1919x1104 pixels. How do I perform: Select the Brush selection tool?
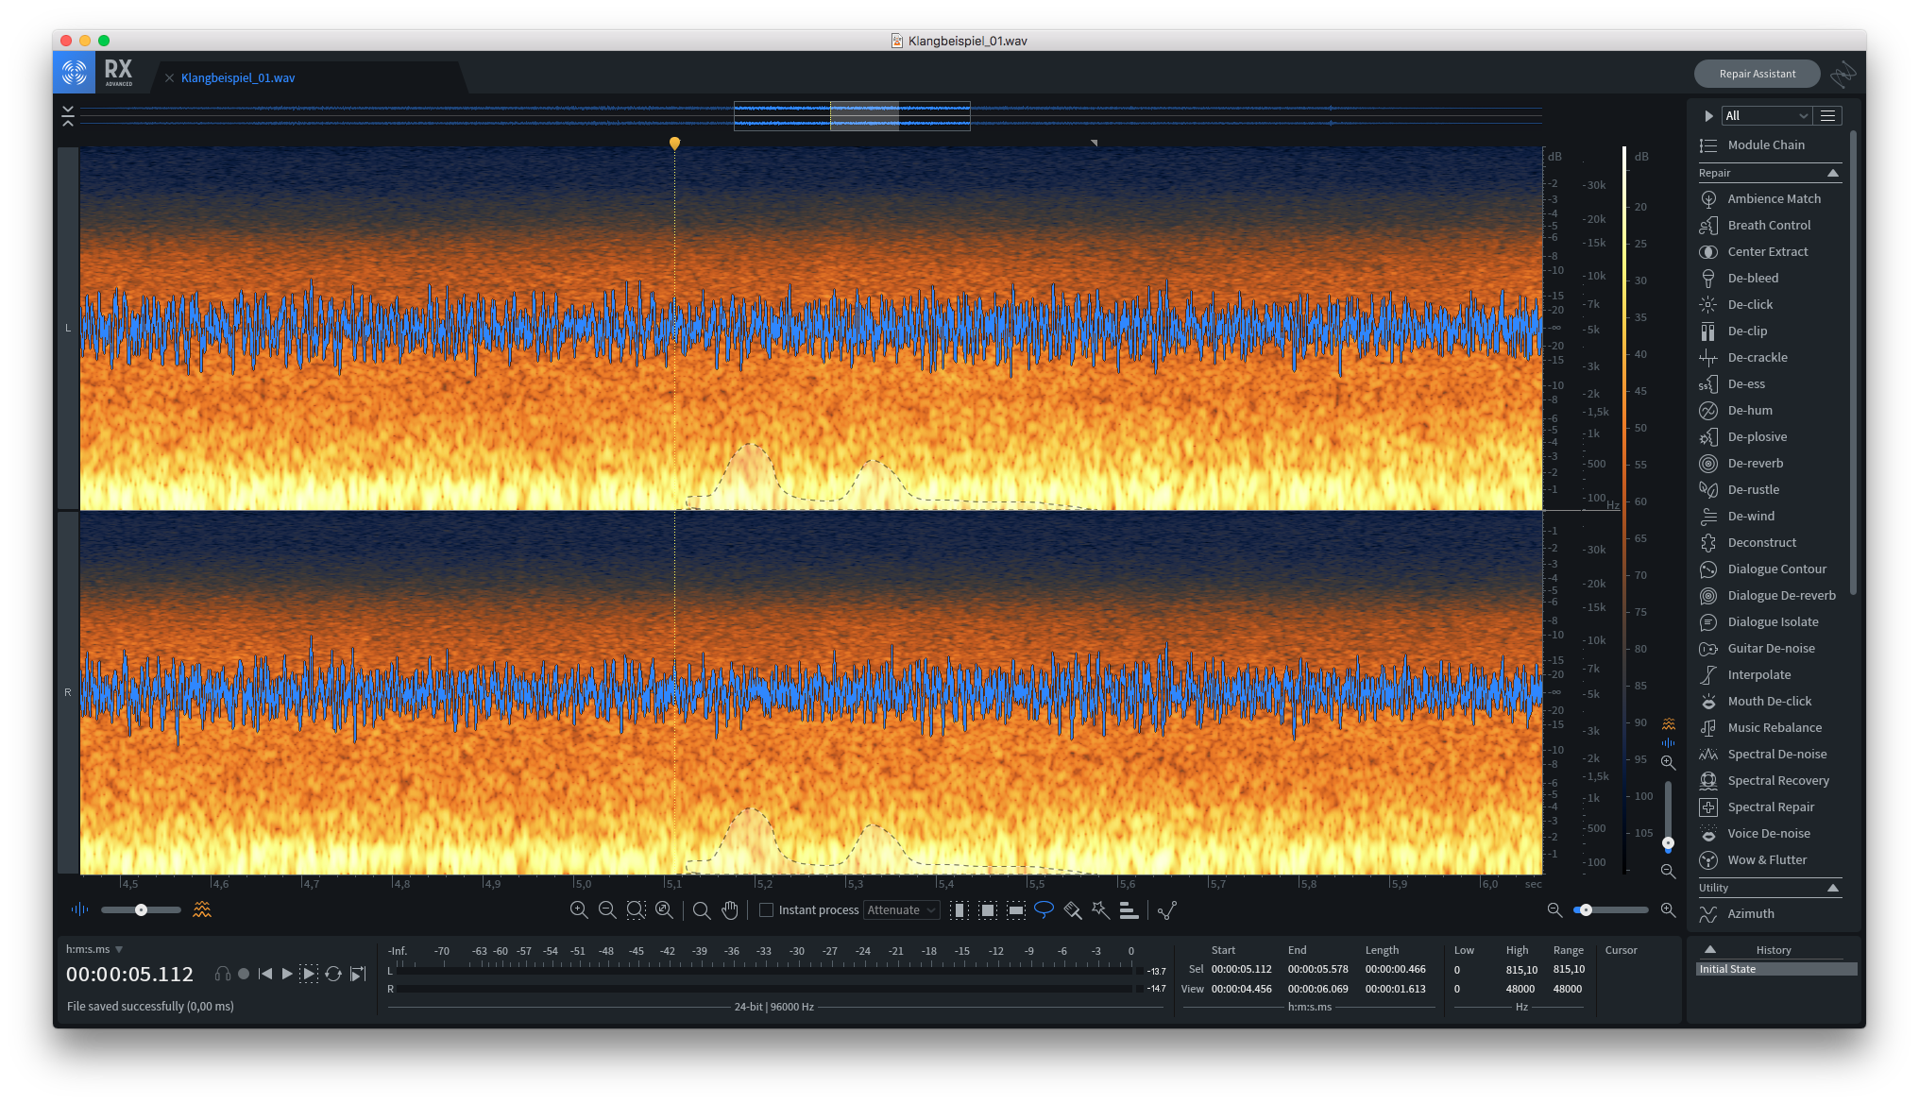1072,909
